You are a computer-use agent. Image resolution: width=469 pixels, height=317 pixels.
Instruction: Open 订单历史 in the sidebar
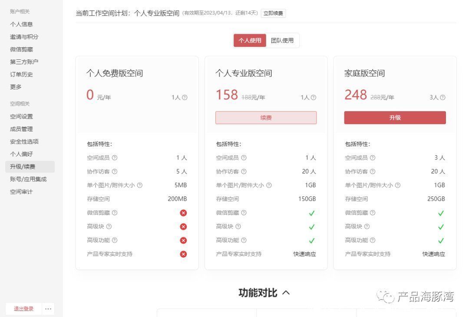coord(21,75)
